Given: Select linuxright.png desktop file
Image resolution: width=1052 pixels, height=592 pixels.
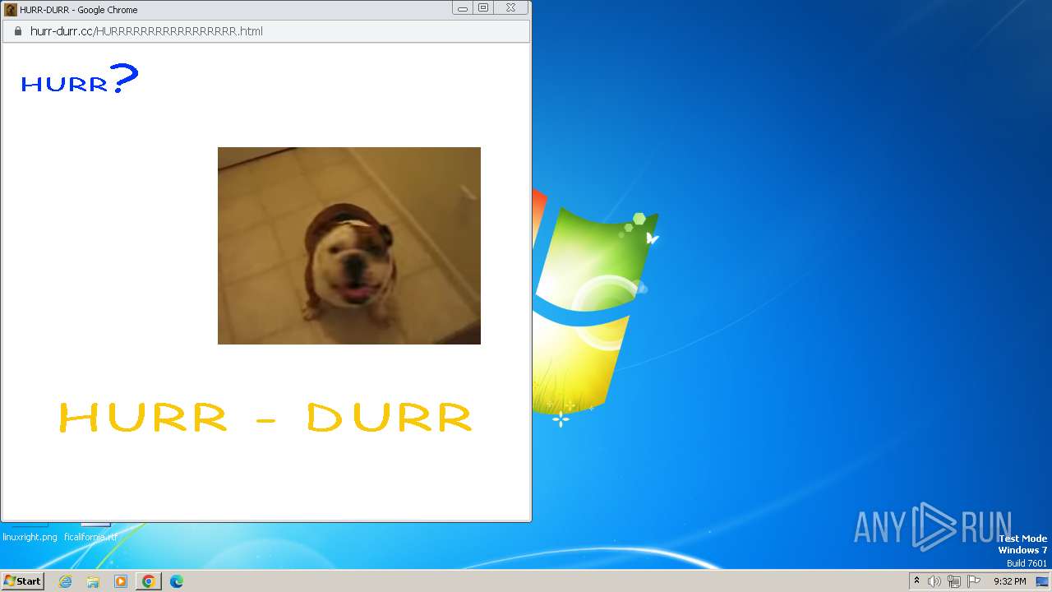Looking at the screenshot, I should [30, 537].
